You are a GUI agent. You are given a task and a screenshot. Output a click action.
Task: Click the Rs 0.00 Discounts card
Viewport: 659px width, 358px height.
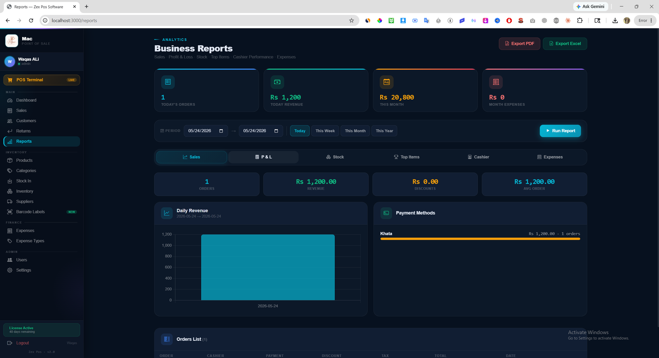pyautogui.click(x=425, y=184)
